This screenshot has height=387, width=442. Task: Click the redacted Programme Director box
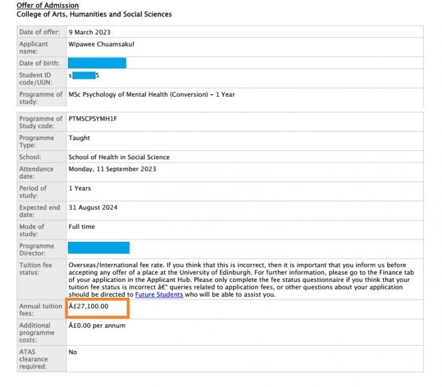98,248
